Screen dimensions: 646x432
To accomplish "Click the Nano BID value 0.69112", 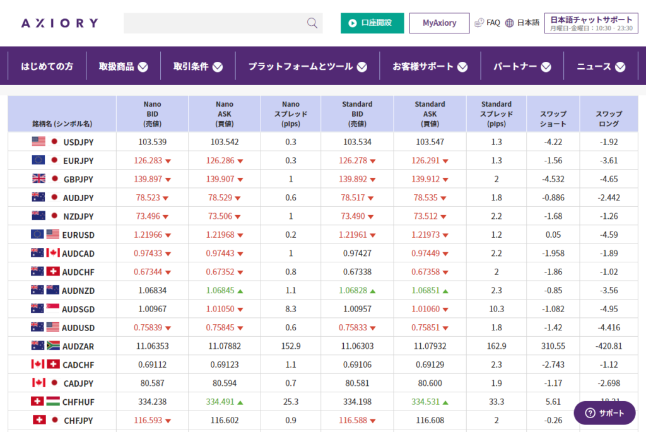I will [153, 364].
